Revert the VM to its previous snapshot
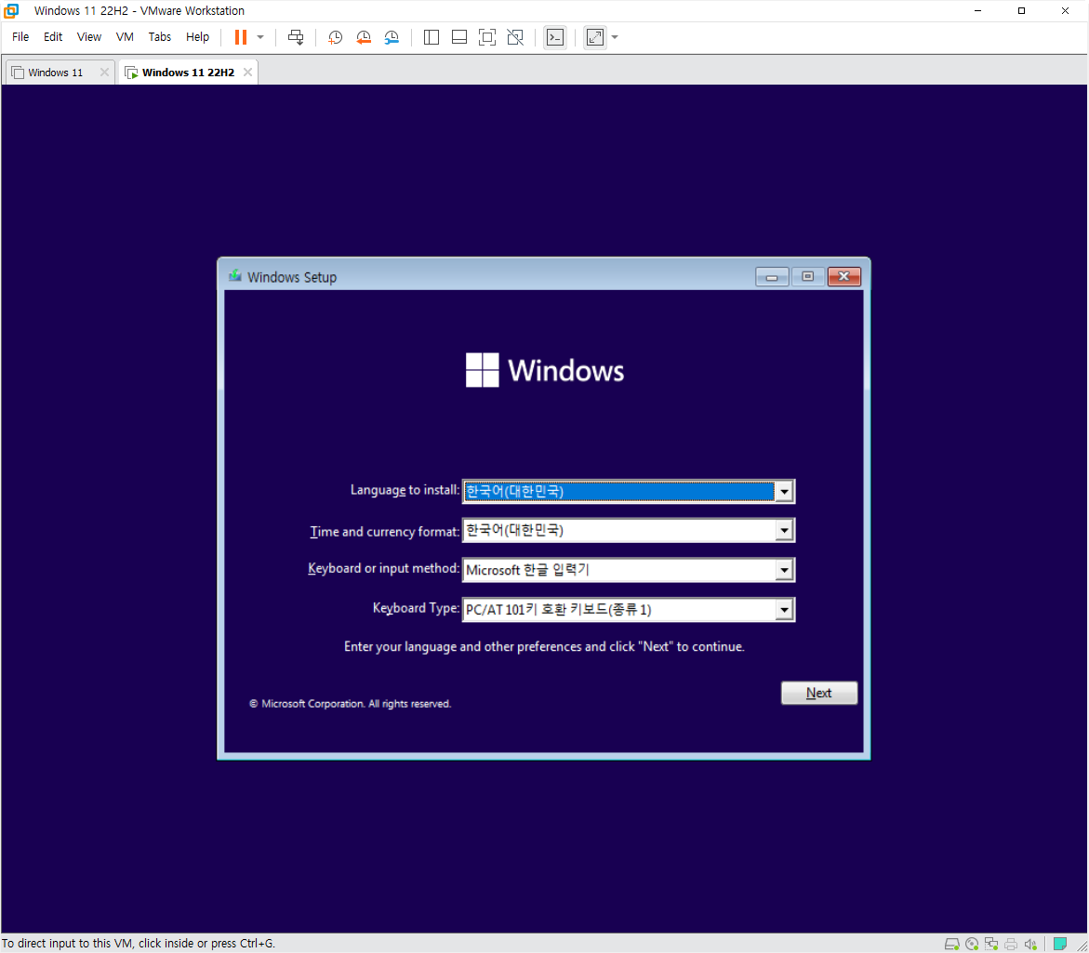This screenshot has height=953, width=1089. [x=364, y=37]
